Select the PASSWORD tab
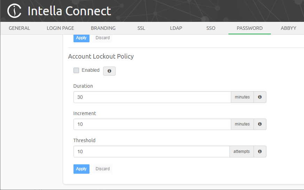304x190 pixels. coord(250,28)
